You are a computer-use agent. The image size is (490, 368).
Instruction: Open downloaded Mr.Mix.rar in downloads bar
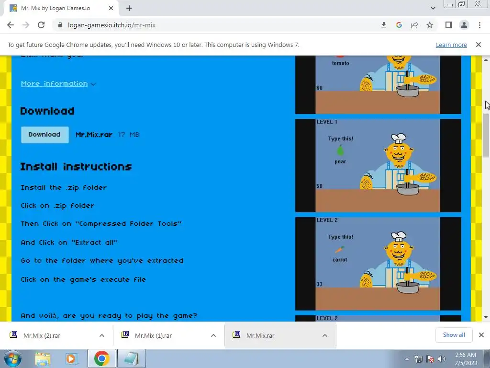(260, 335)
